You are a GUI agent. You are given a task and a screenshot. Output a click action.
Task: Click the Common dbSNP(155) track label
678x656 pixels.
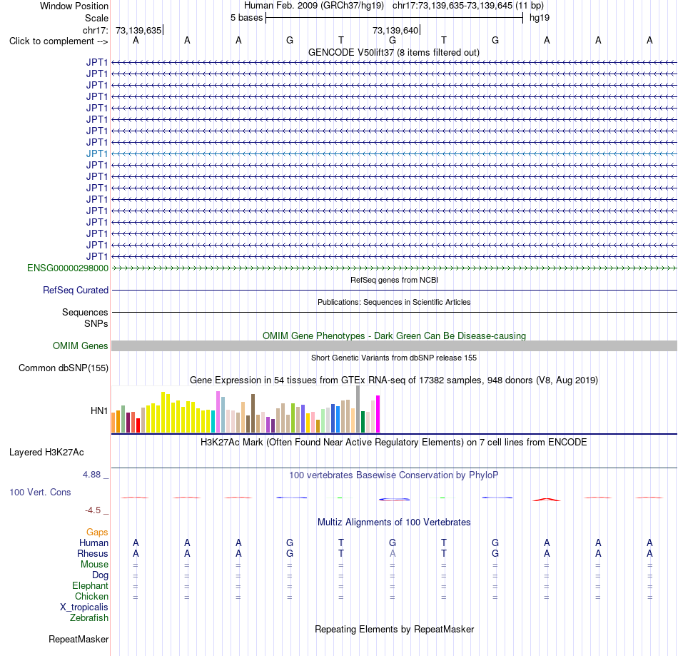64,368
